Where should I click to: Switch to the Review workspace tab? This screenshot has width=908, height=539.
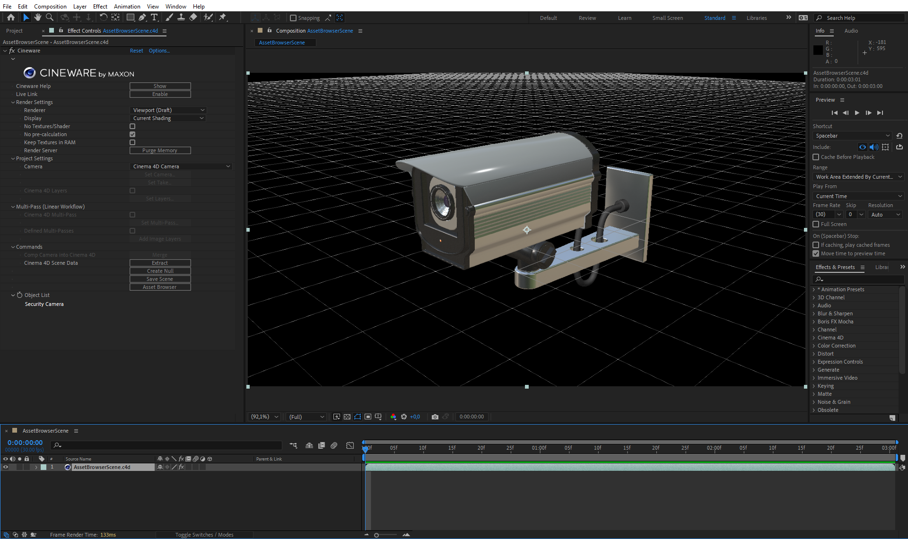coord(587,18)
